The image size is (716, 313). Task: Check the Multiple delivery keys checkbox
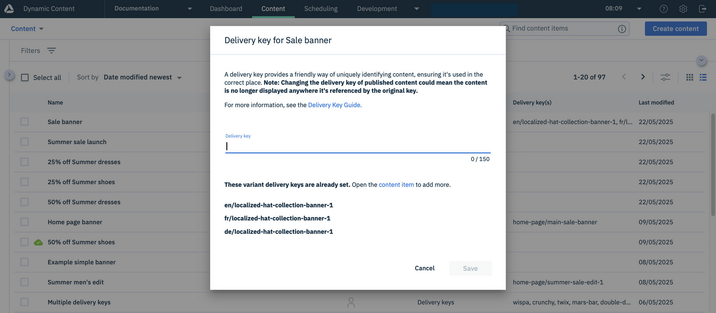click(25, 302)
